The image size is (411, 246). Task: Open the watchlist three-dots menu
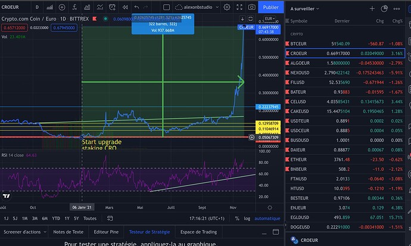tap(397, 9)
